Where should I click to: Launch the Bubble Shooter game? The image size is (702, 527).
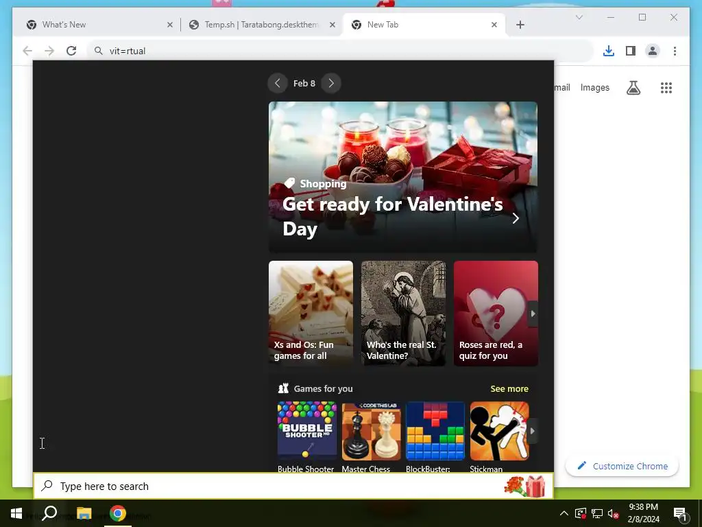pyautogui.click(x=306, y=437)
